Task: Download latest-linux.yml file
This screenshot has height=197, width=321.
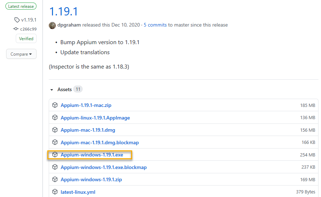Action: (78, 192)
